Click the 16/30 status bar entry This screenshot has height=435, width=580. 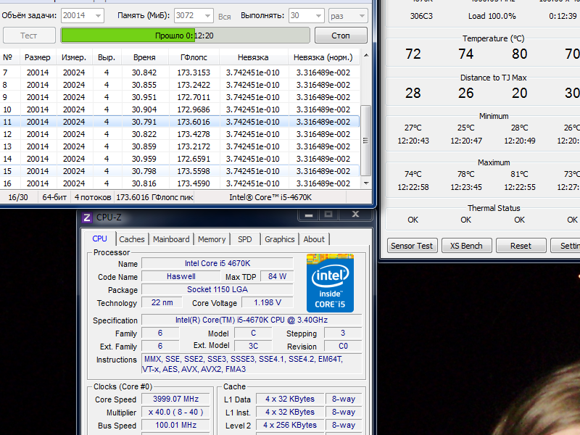tap(18, 197)
